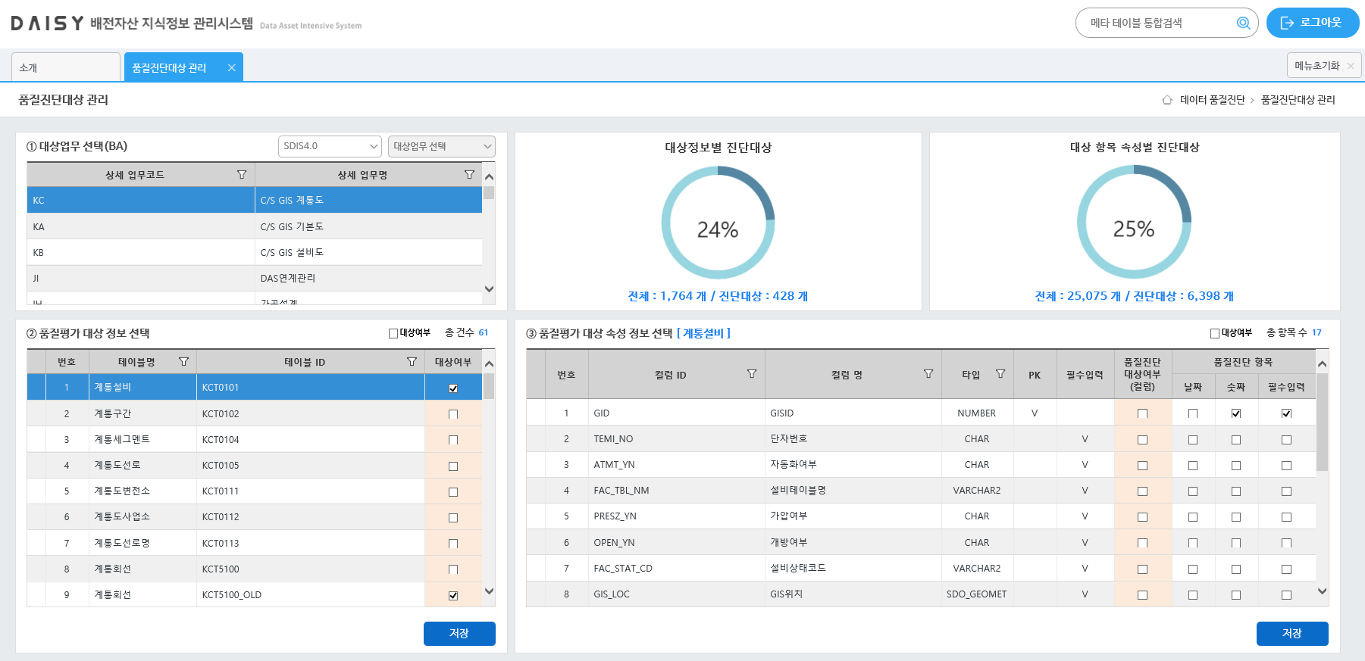Image resolution: width=1365 pixels, height=661 pixels.
Task: Filter the 테이블명 column
Action: 183,362
